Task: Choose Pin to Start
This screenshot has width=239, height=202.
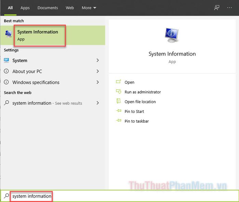Action: click(134, 111)
